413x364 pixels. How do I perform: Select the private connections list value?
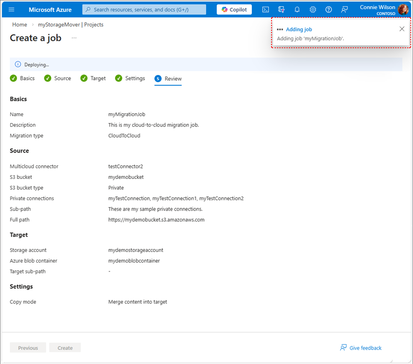[x=176, y=199]
